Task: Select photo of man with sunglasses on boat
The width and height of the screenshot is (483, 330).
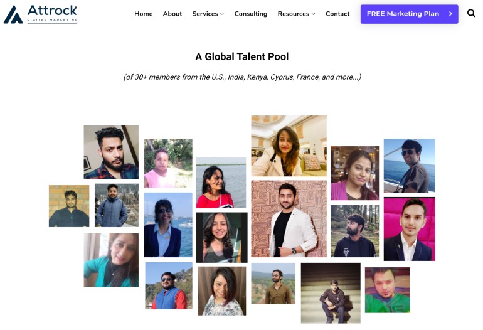Action: [x=409, y=166]
